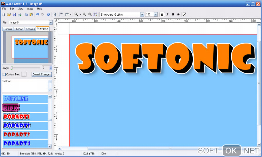This screenshot has width=262, height=157.
Task: Open the View menu
Action: 20,9
